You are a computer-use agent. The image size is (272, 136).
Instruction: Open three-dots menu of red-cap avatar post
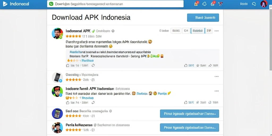click(216, 91)
